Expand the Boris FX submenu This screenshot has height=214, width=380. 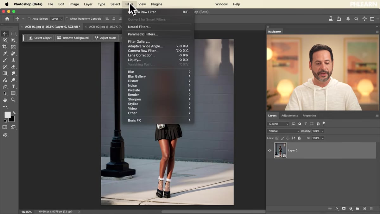pyautogui.click(x=158, y=120)
